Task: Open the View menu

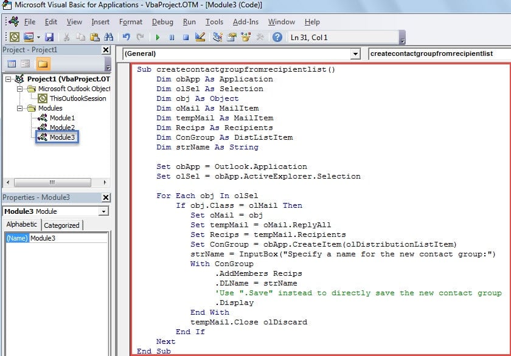Action: (74, 22)
